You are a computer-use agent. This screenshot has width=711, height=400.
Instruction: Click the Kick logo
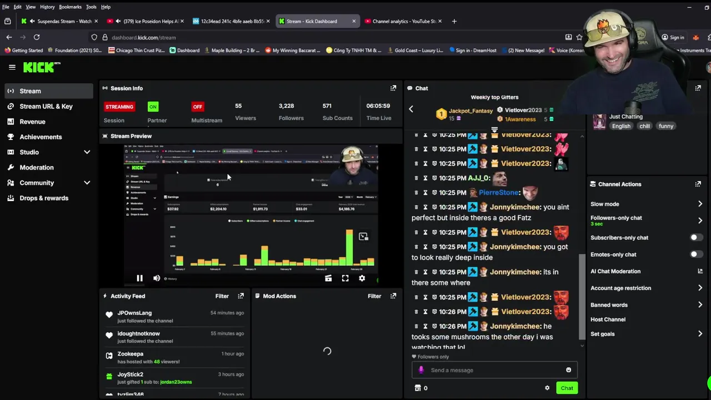pos(41,67)
